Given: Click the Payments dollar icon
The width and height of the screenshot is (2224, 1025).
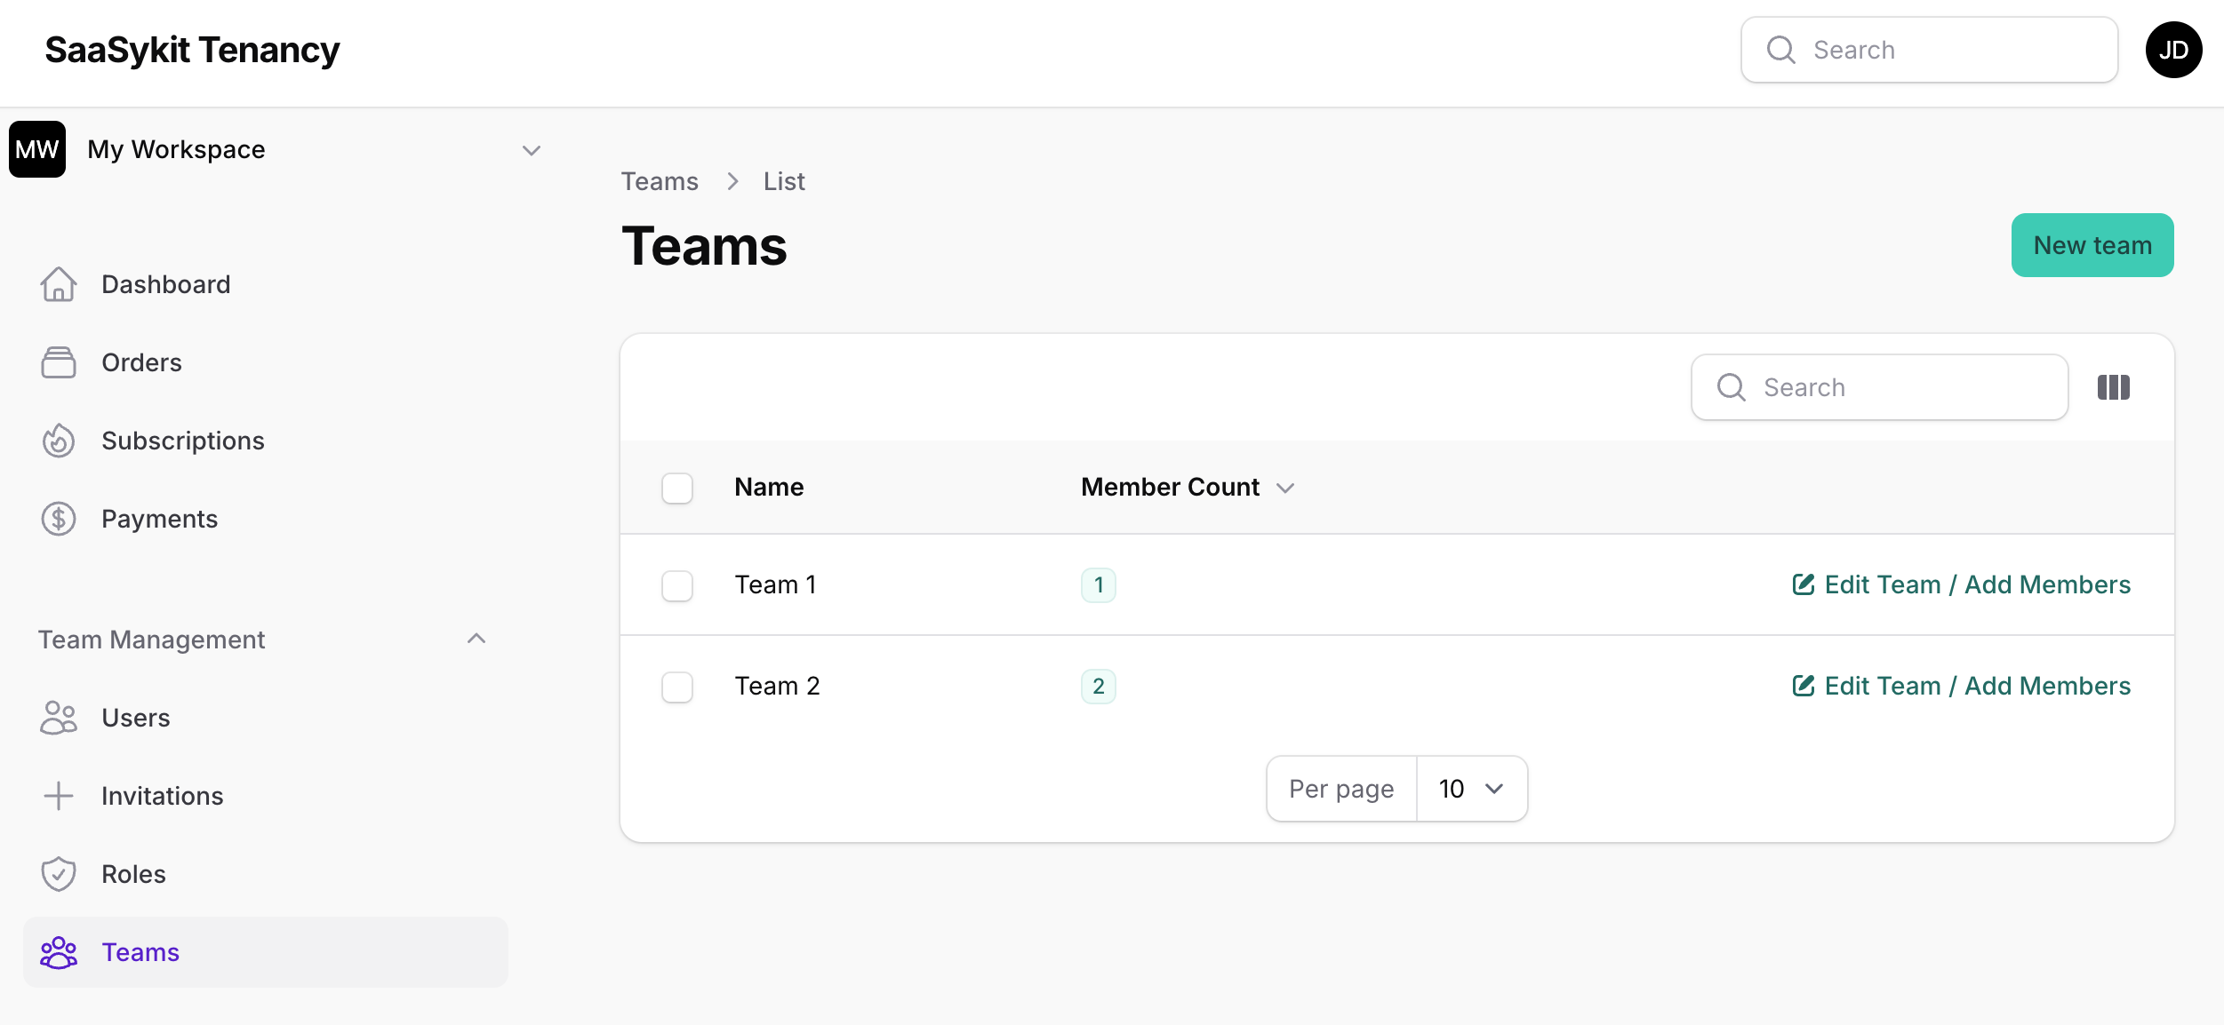Looking at the screenshot, I should 59,519.
